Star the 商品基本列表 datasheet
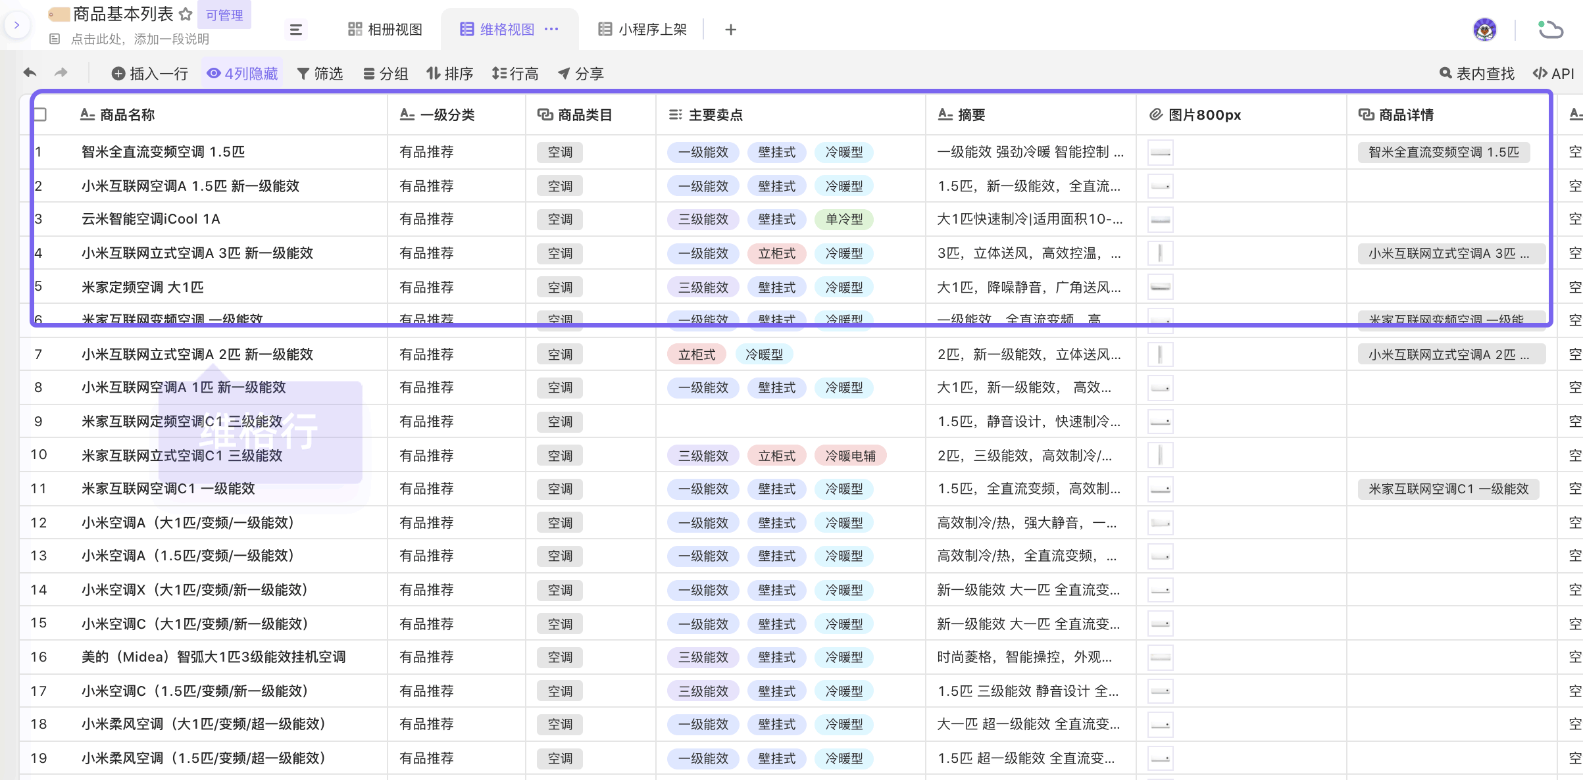1583x780 pixels. pos(186,14)
